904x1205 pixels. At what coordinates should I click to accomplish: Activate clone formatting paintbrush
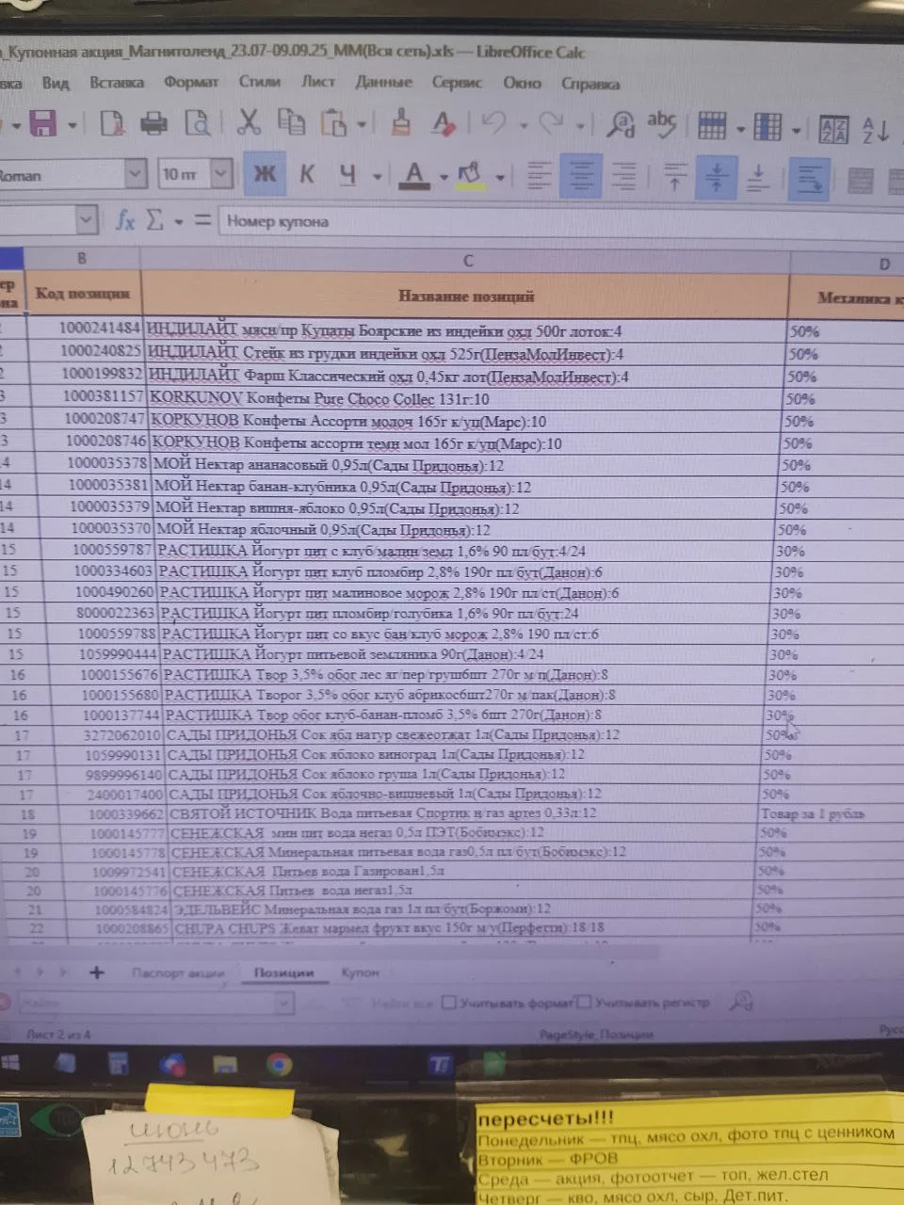tap(401, 121)
